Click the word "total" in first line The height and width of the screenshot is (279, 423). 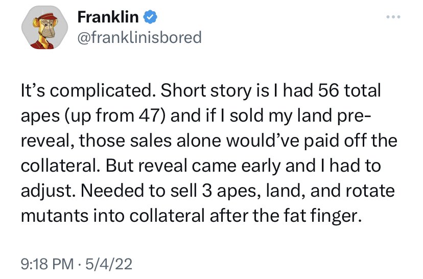coord(362,90)
